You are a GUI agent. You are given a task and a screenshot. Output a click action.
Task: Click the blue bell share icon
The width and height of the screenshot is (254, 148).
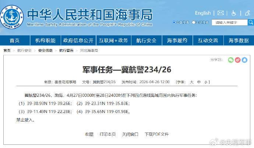point(244,60)
